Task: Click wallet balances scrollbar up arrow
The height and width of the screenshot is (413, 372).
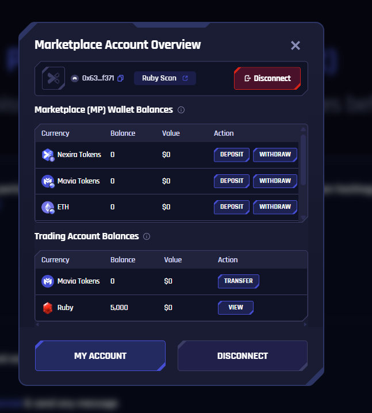Action: 303,129
